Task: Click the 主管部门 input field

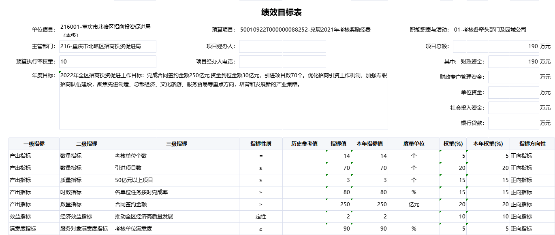Action: 107,47
